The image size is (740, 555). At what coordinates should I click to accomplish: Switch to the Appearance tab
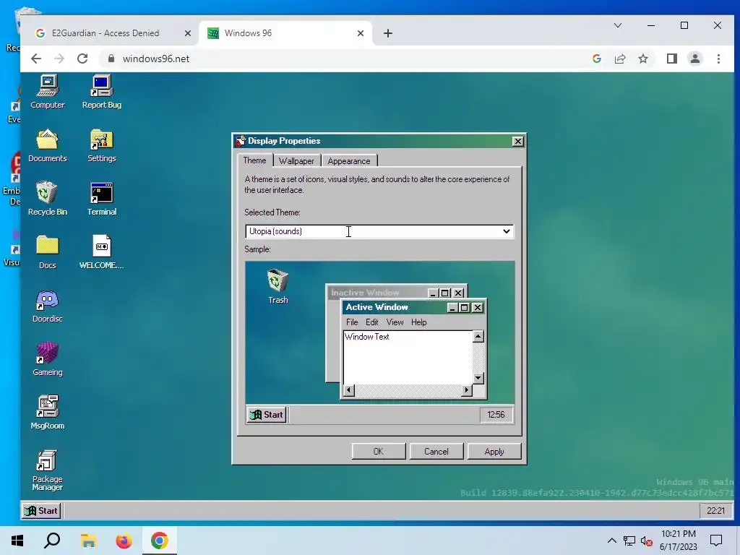(349, 161)
